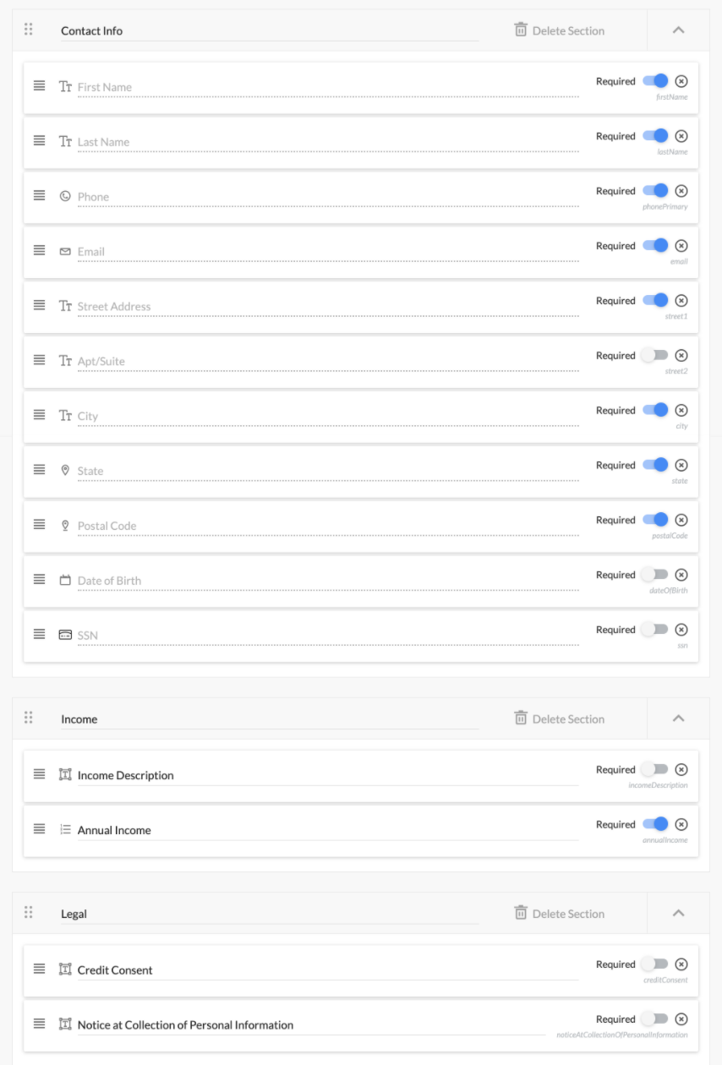This screenshot has height=1065, width=722.
Task: Enable Required for Credit Consent
Action: 655,964
